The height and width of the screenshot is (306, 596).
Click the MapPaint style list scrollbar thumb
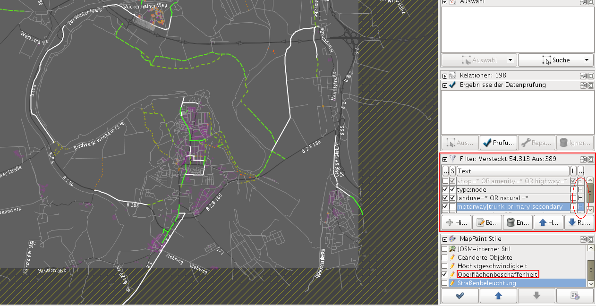pos(590,269)
